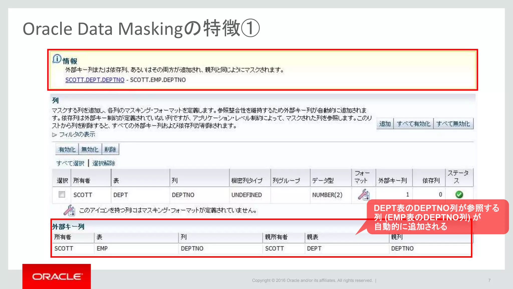Click the green status checkmark icon
Viewport: 513px width, 289px height.
tap(459, 194)
